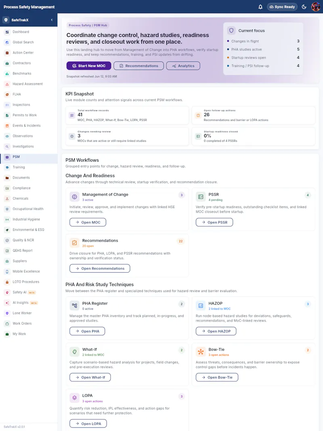
Task: Click the Open Recommendations button
Action: pos(100,268)
